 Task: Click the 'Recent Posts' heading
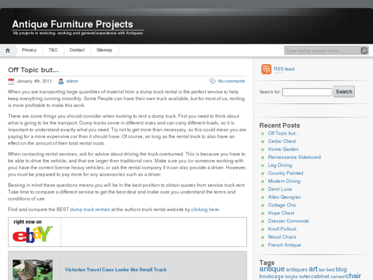(x=280, y=125)
